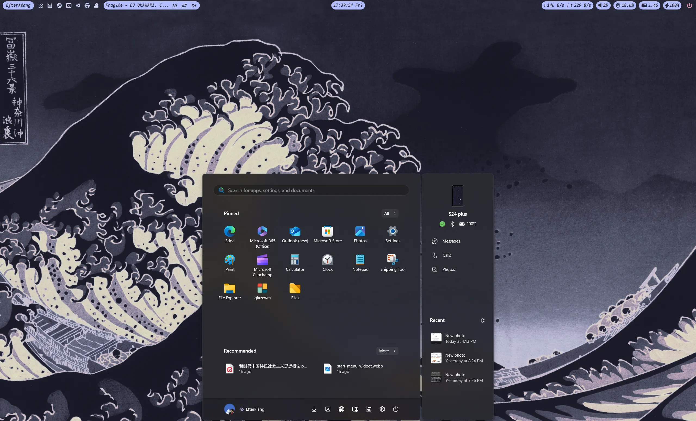The image size is (696, 421).
Task: Launch the pinned Photos app
Action: (x=360, y=234)
